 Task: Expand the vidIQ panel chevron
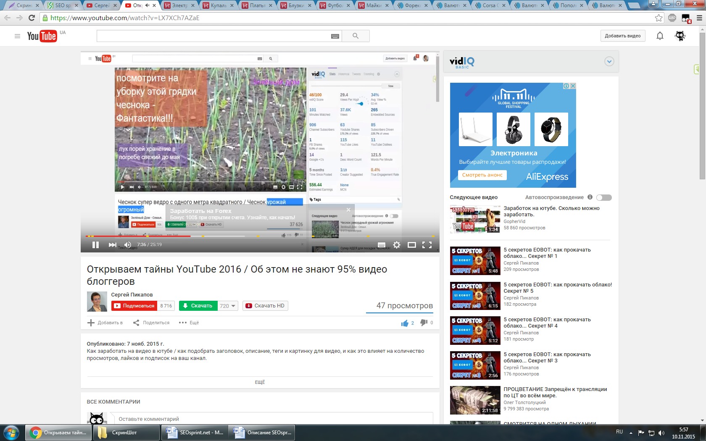(609, 62)
